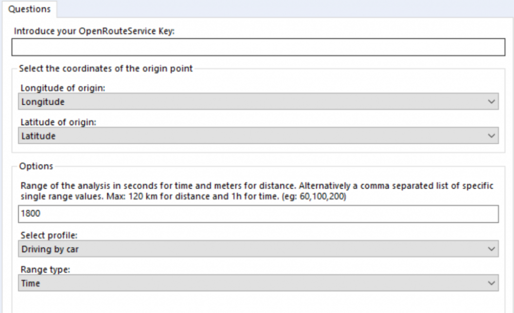
Task: Click the Options group heading
Action: pos(36,166)
